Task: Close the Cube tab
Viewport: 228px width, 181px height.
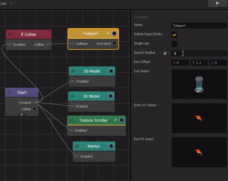Action: click(11, 3)
